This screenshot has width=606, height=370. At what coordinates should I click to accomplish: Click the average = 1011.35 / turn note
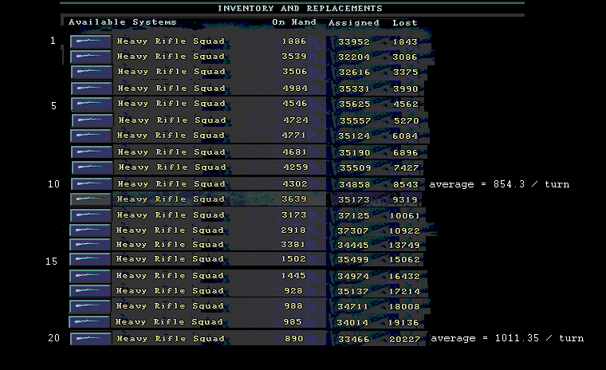point(507,338)
